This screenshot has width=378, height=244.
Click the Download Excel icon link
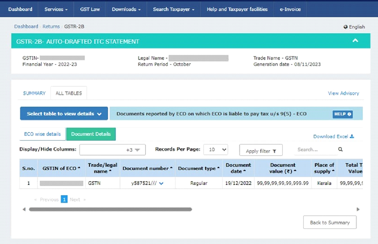point(334,136)
